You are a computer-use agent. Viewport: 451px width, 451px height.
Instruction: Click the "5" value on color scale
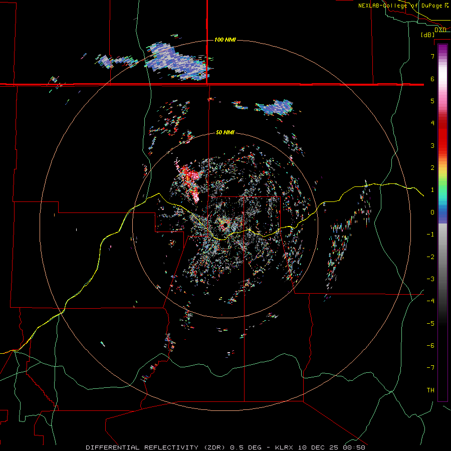[432, 101]
